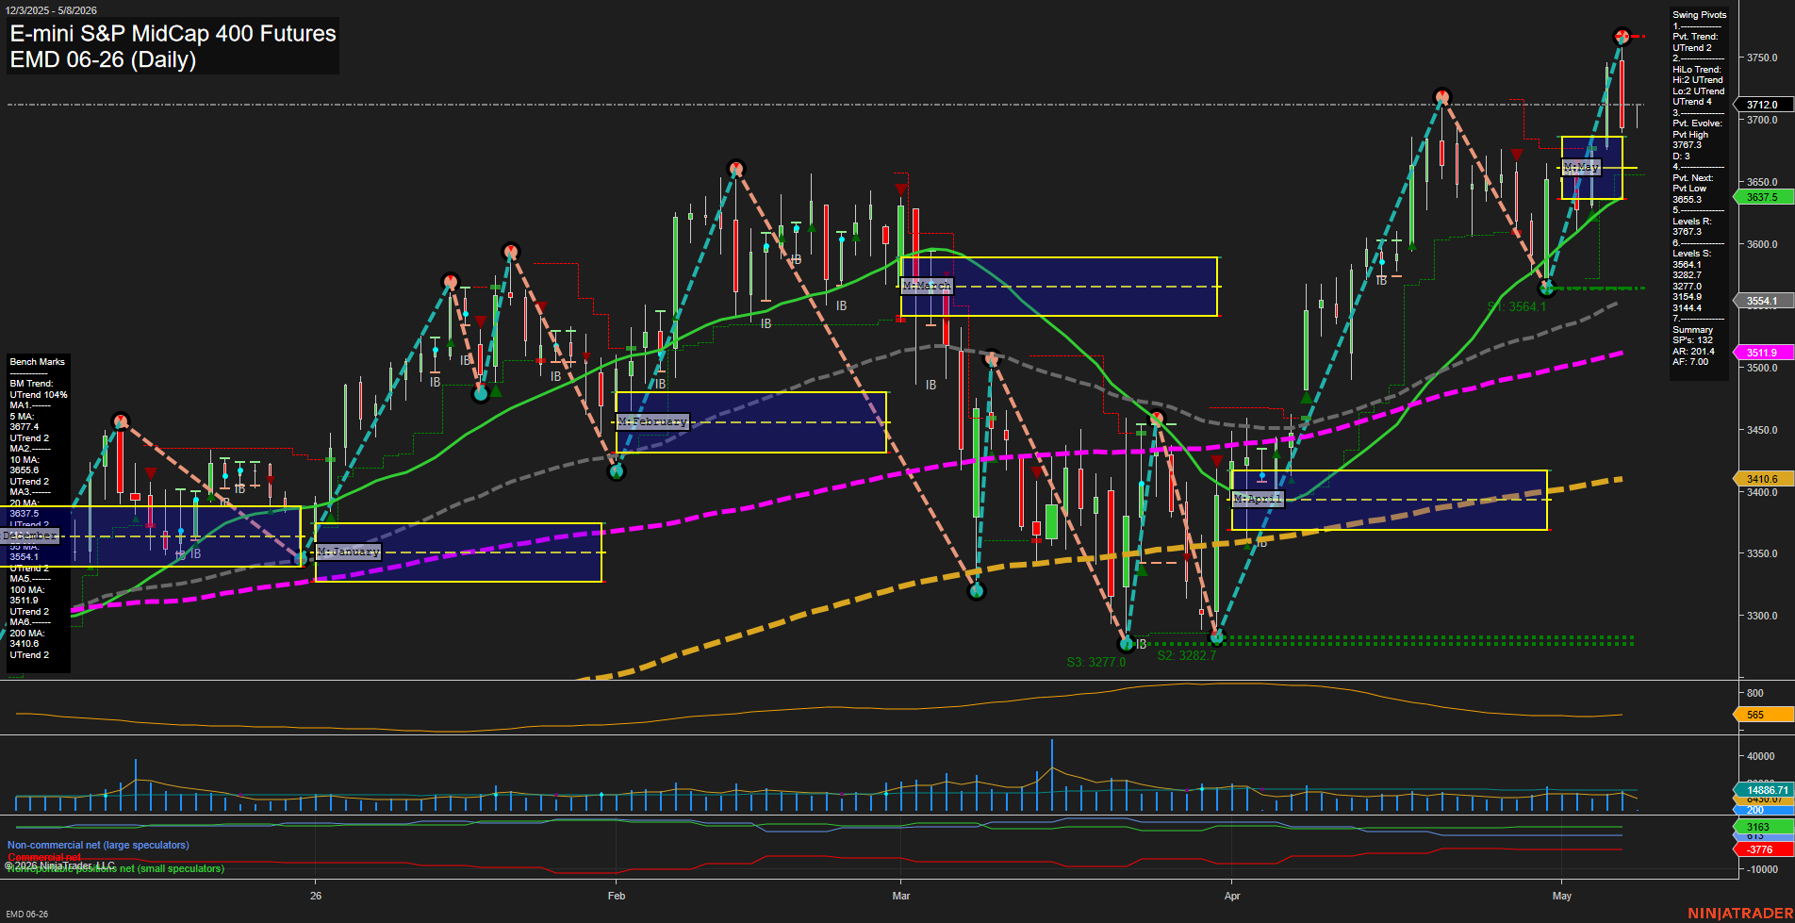
Task: Click the magenta 3511.9 moving average tag
Action: pos(1762,353)
